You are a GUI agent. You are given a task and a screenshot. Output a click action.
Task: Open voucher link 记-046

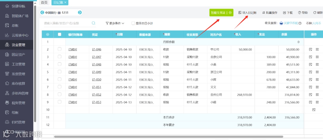point(97,49)
